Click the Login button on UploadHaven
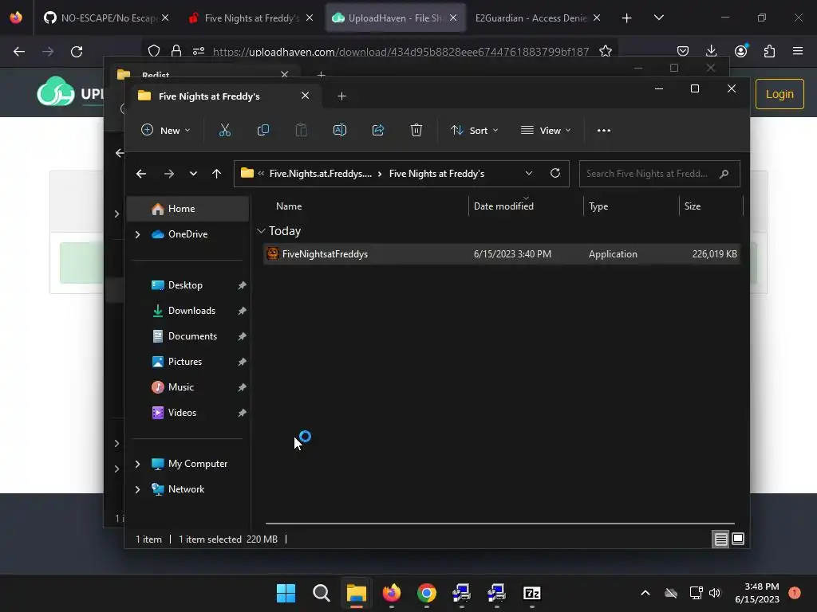This screenshot has width=817, height=612. 780,94
